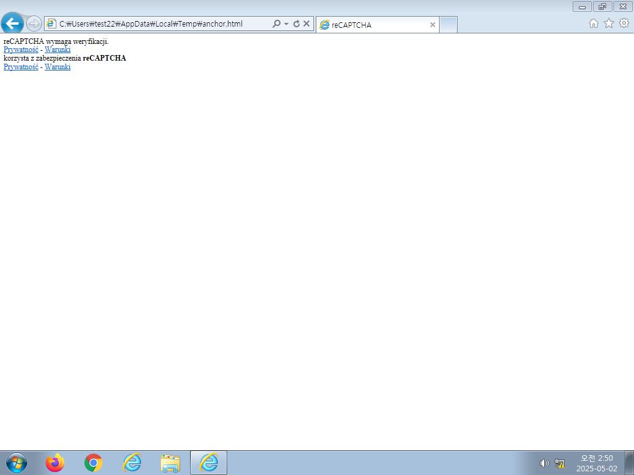Open the Home page icon
634x475 pixels.
[594, 24]
